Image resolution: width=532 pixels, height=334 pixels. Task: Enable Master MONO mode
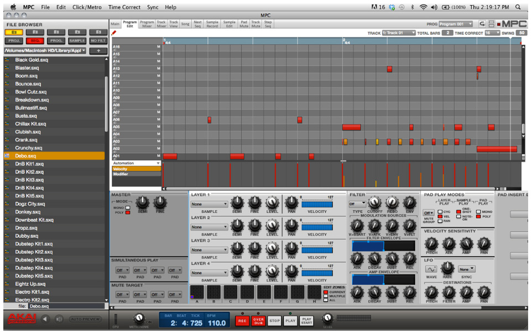point(128,208)
